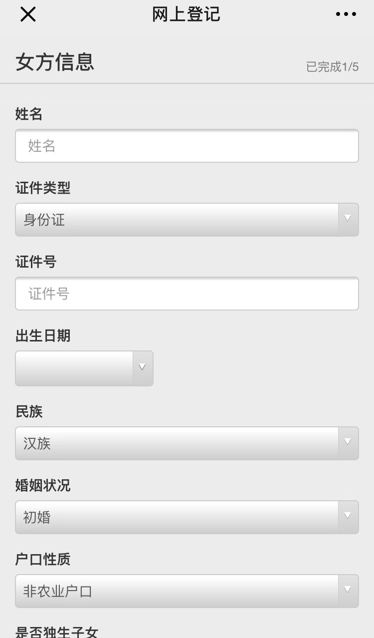Click the 女方信息 section header

tap(55, 62)
